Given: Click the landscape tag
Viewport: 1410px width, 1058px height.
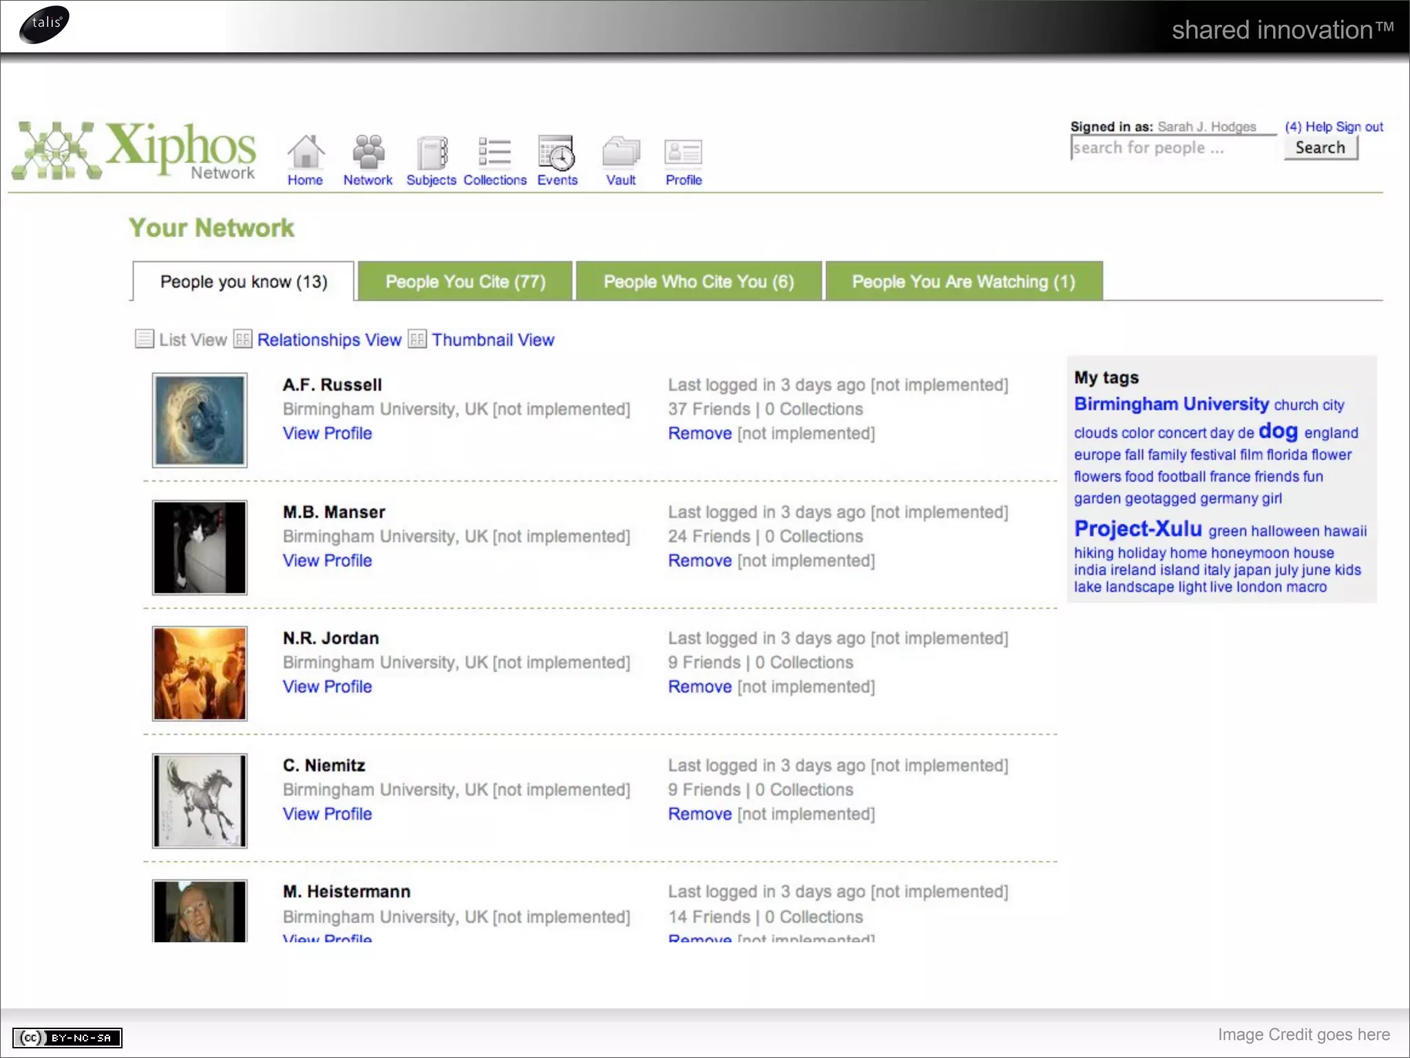Looking at the screenshot, I should (x=1139, y=588).
